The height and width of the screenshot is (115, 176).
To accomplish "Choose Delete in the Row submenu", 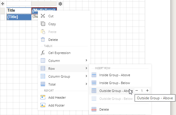I will (x=104, y=109).
